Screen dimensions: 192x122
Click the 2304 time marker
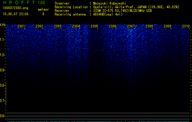[x=76, y=26]
